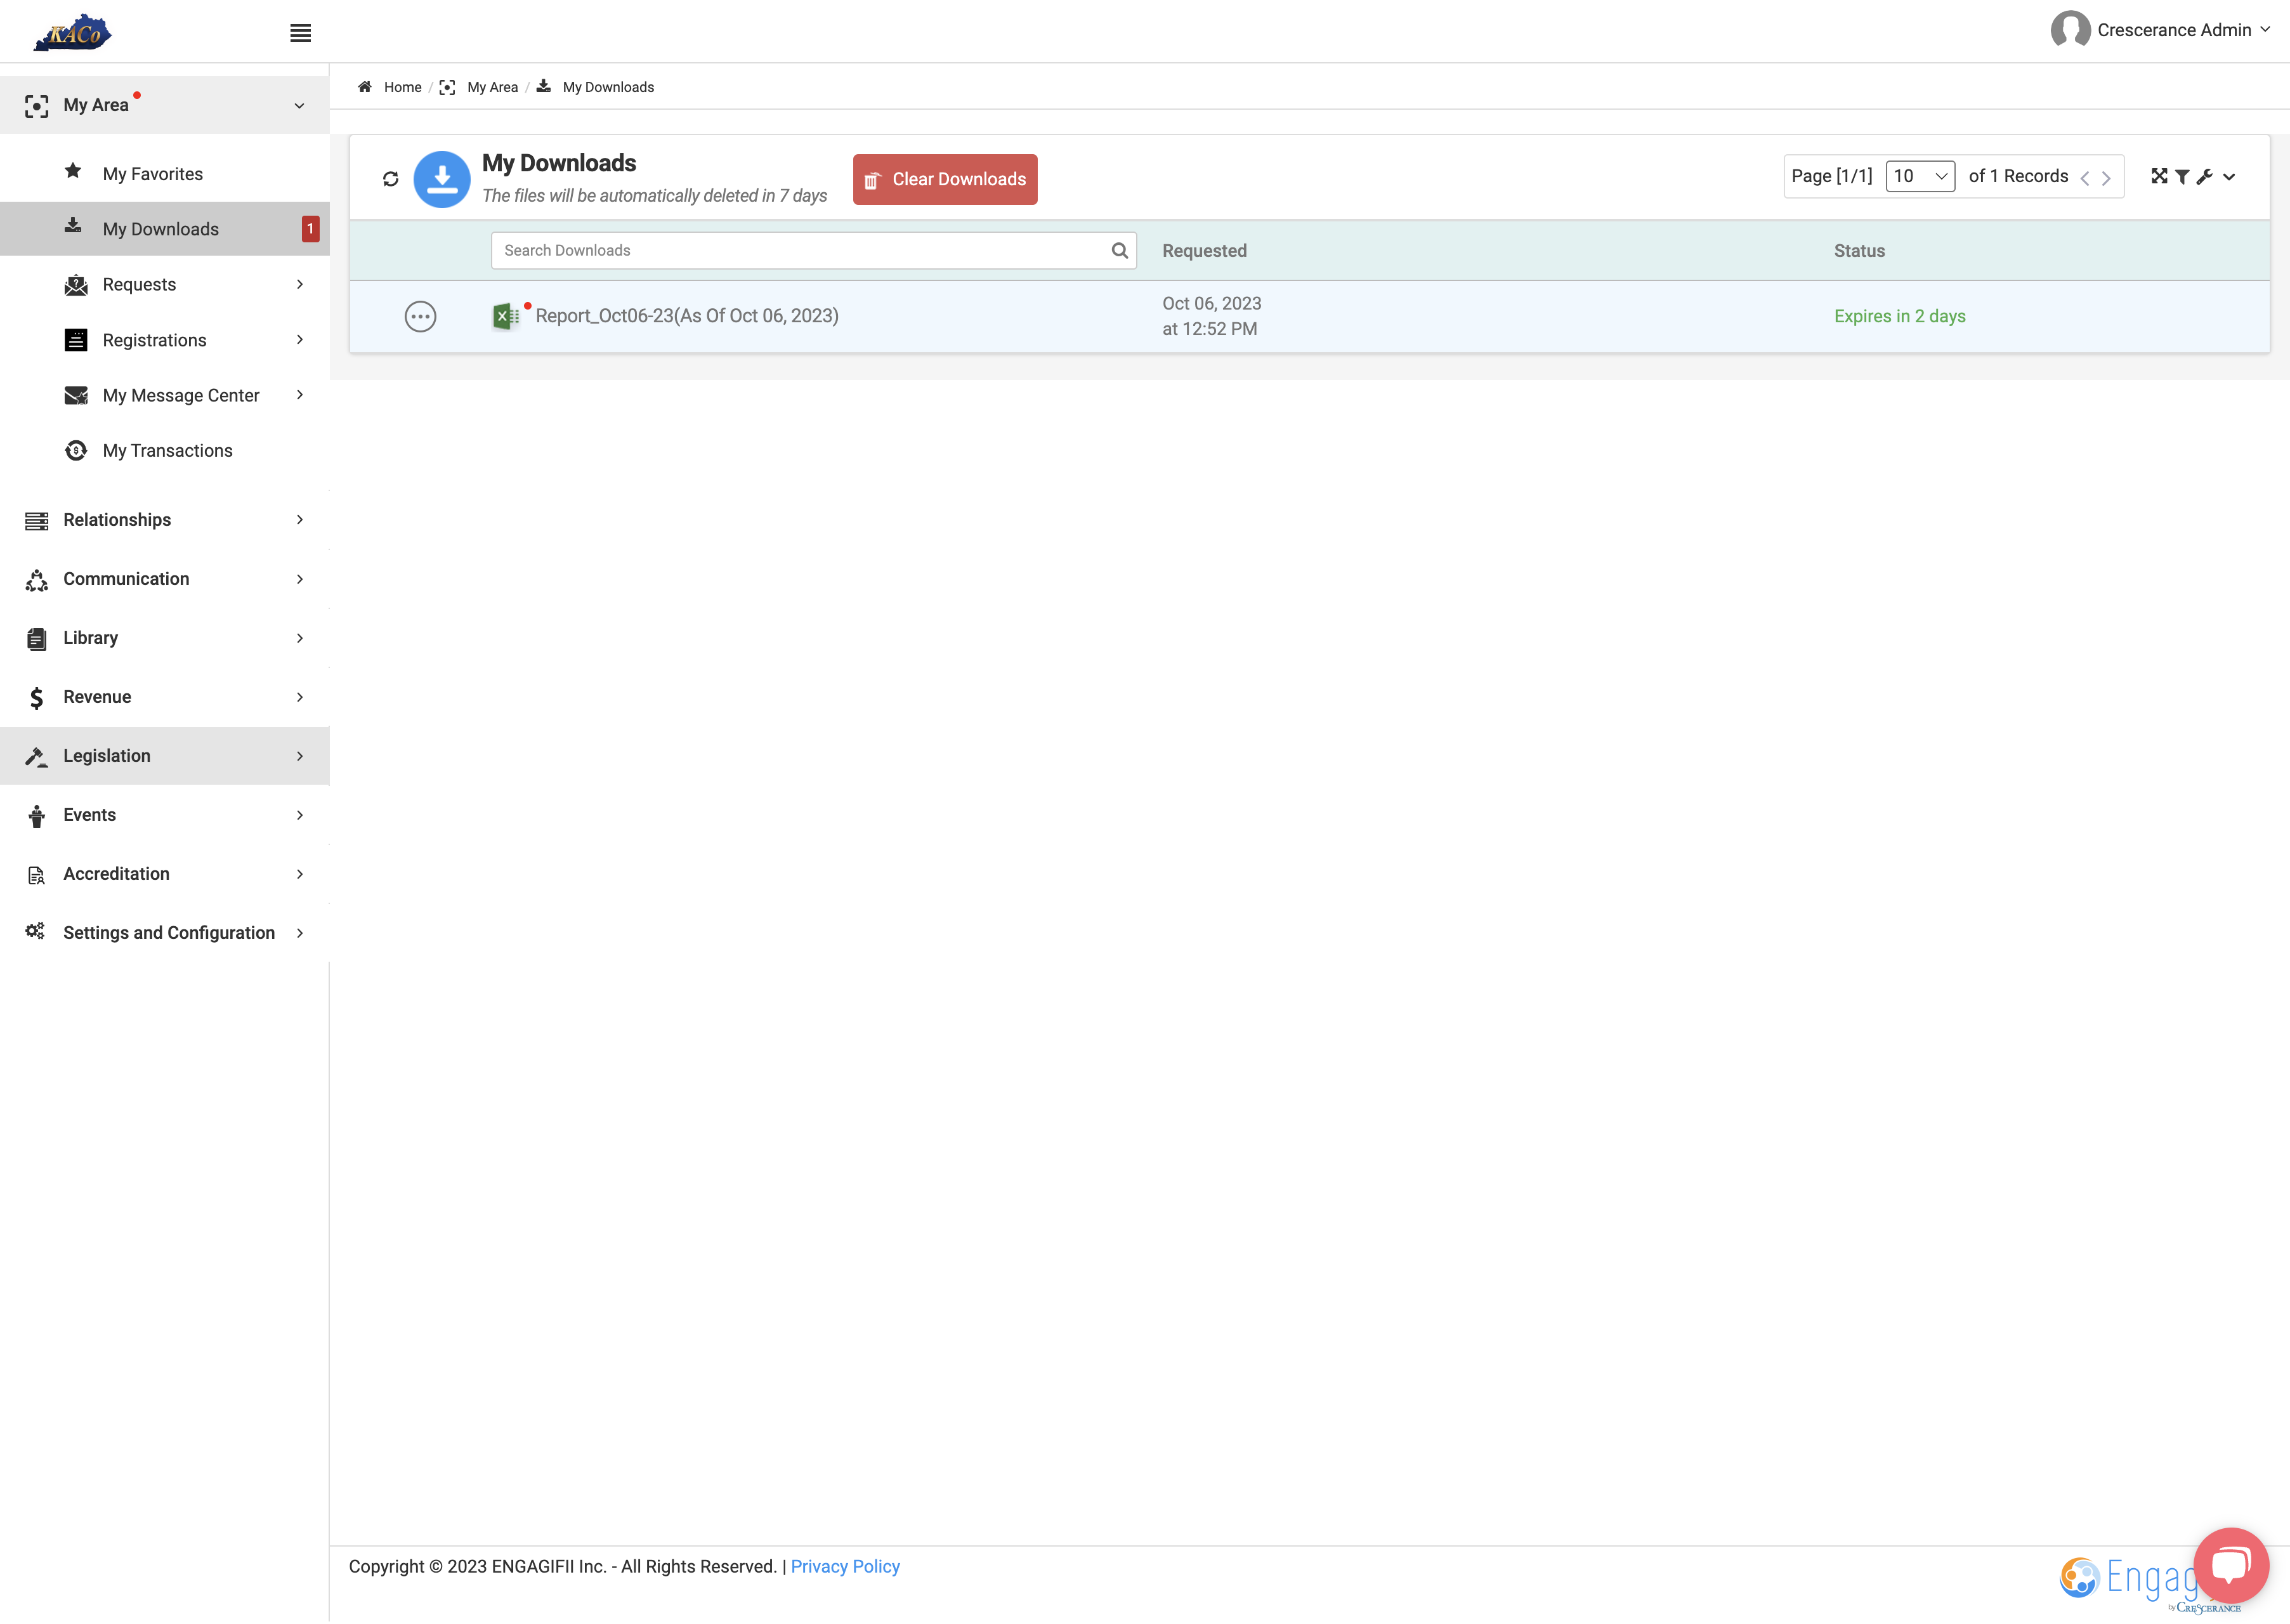This screenshot has width=2290, height=1624.
Task: Click the blue download circle icon
Action: 442,179
